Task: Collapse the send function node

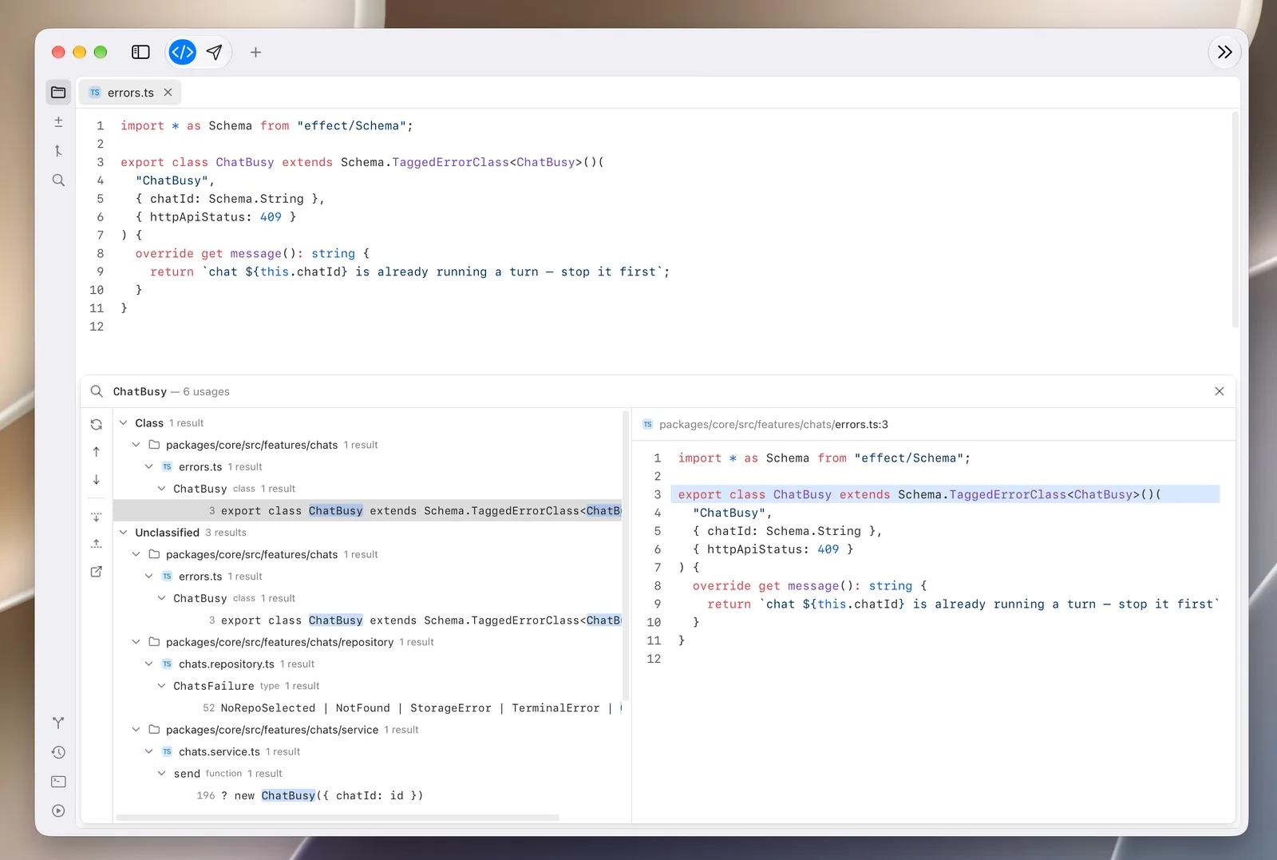Action: pyautogui.click(x=162, y=774)
